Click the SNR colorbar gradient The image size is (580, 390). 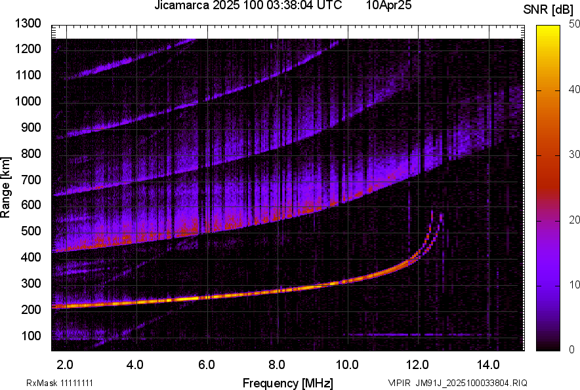pos(548,188)
